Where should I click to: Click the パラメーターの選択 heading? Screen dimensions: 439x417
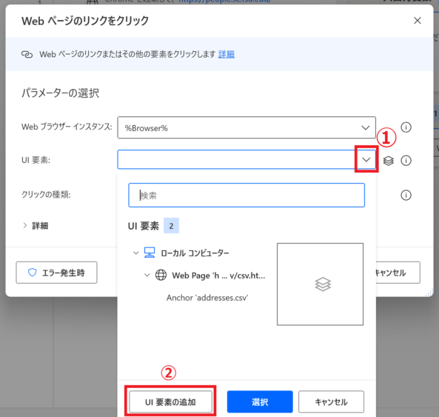(61, 93)
